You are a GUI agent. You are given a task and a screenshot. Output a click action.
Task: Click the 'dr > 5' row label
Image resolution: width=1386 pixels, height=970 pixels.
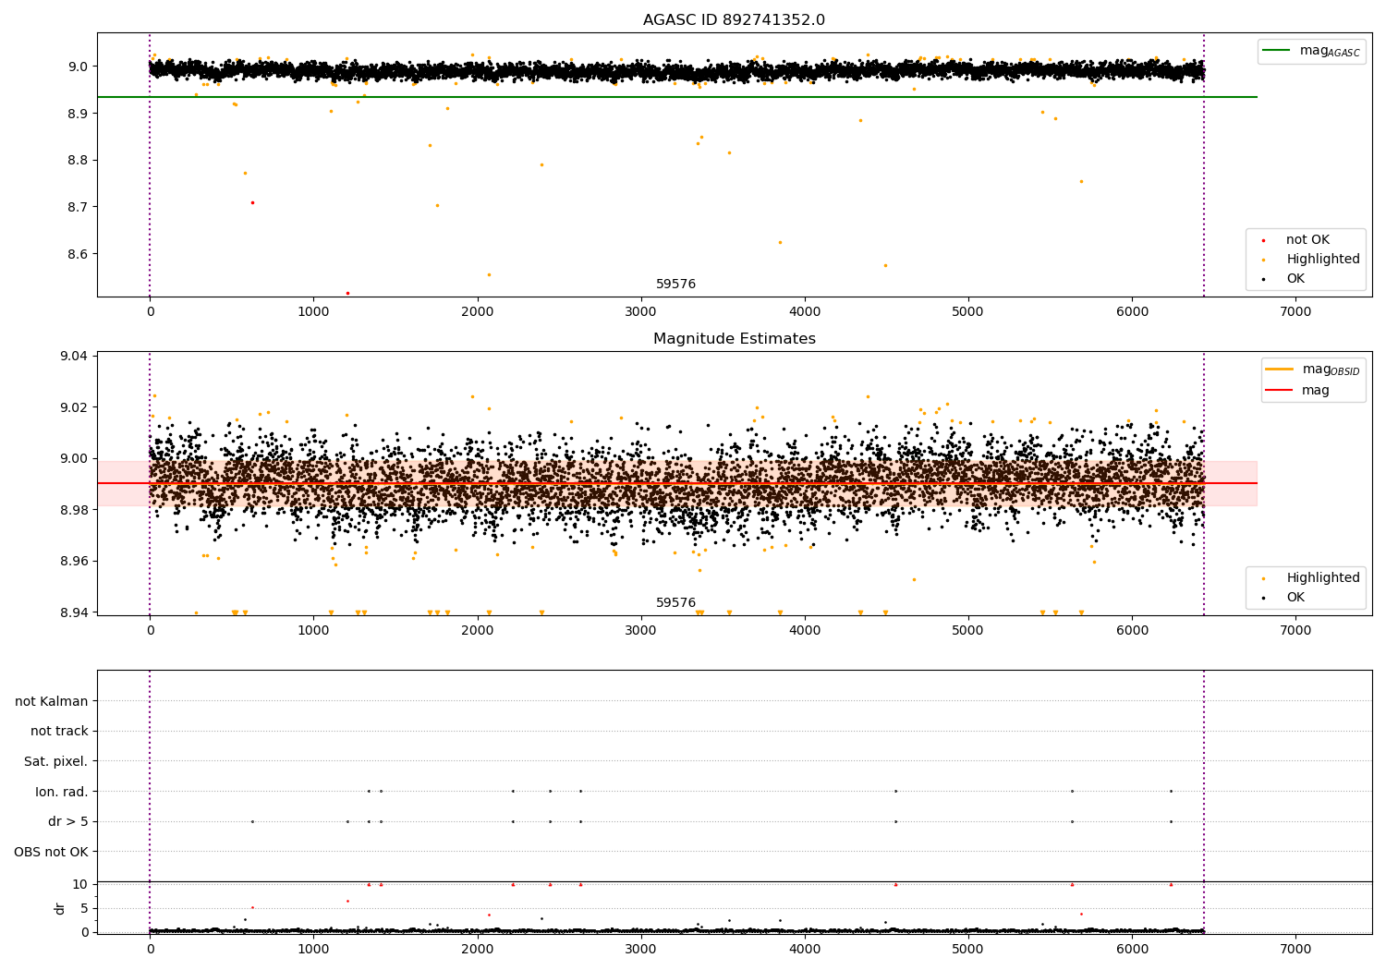pyautogui.click(x=68, y=821)
